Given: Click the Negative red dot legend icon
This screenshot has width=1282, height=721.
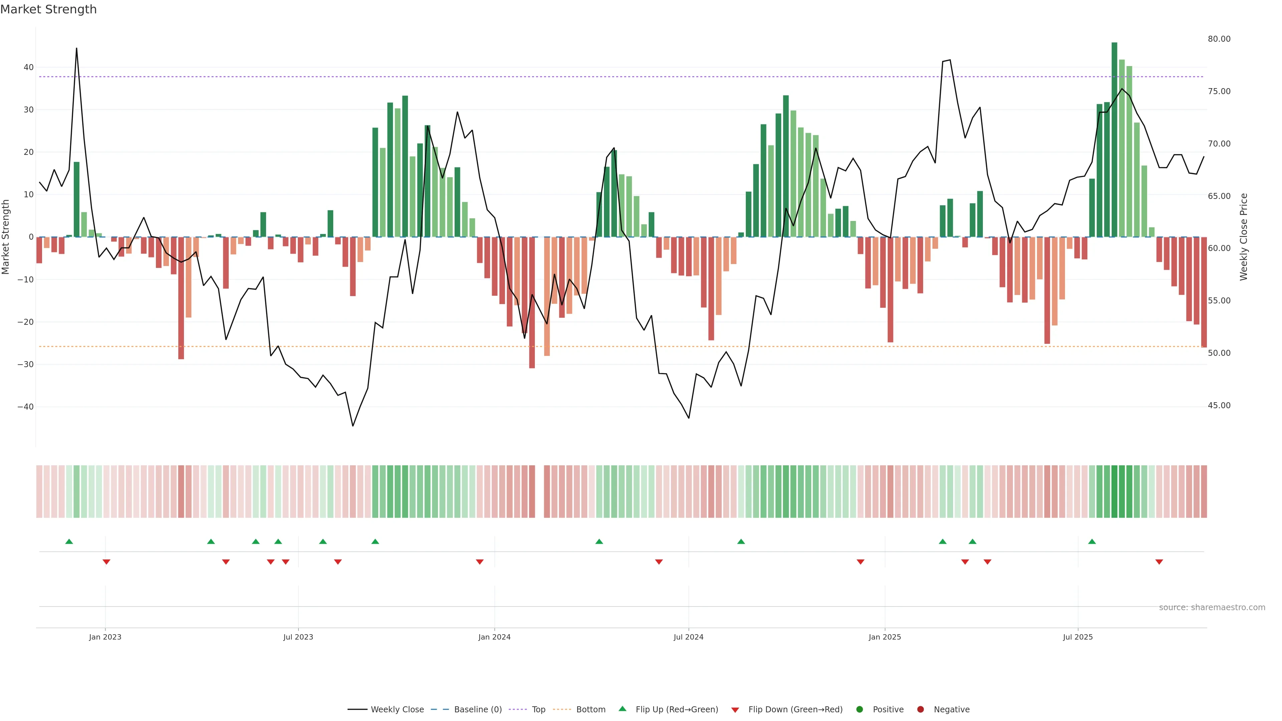Looking at the screenshot, I should pyautogui.click(x=920, y=710).
